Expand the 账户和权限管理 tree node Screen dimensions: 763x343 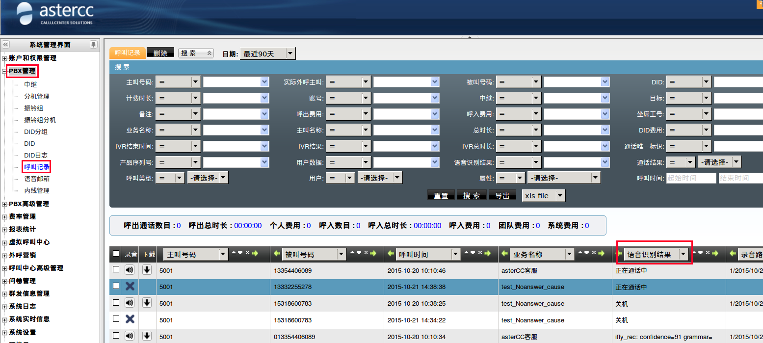tap(5, 58)
